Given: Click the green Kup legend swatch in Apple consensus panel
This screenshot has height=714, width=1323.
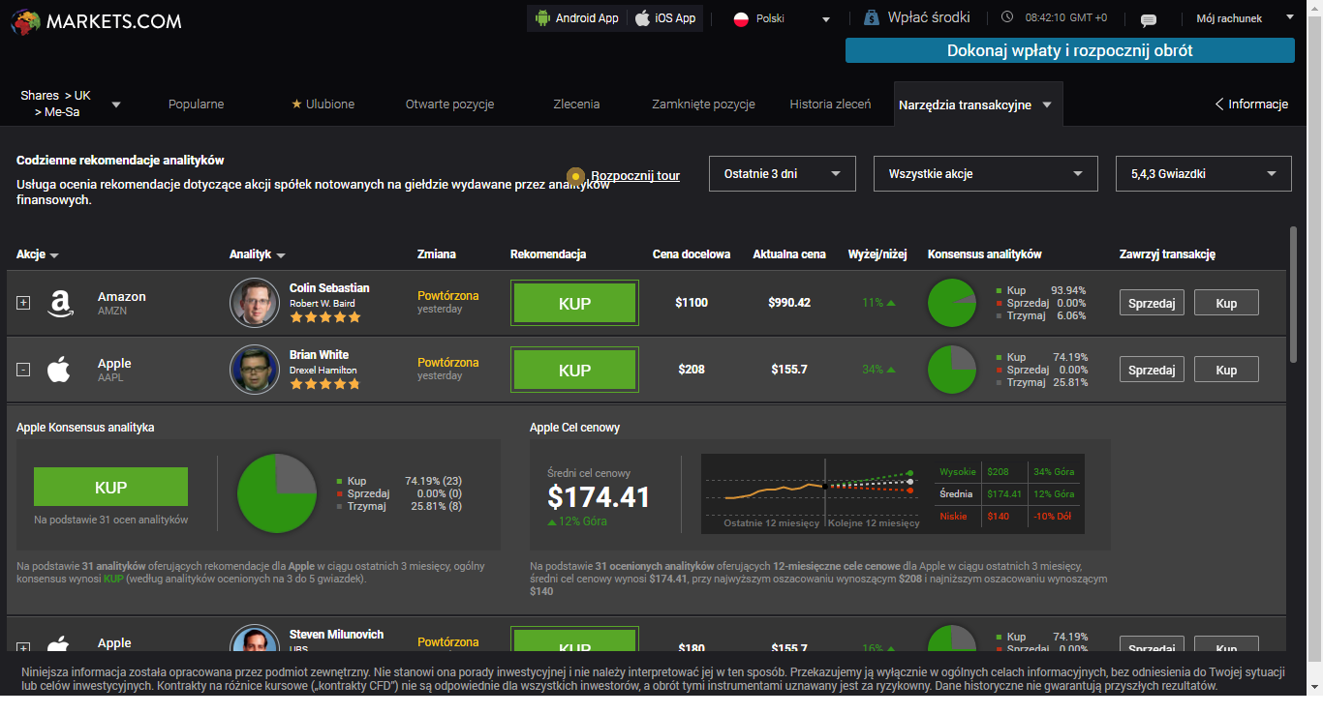Looking at the screenshot, I should point(339,481).
